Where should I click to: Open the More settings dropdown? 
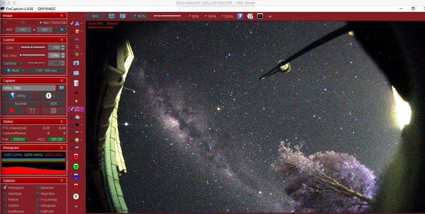13,70
